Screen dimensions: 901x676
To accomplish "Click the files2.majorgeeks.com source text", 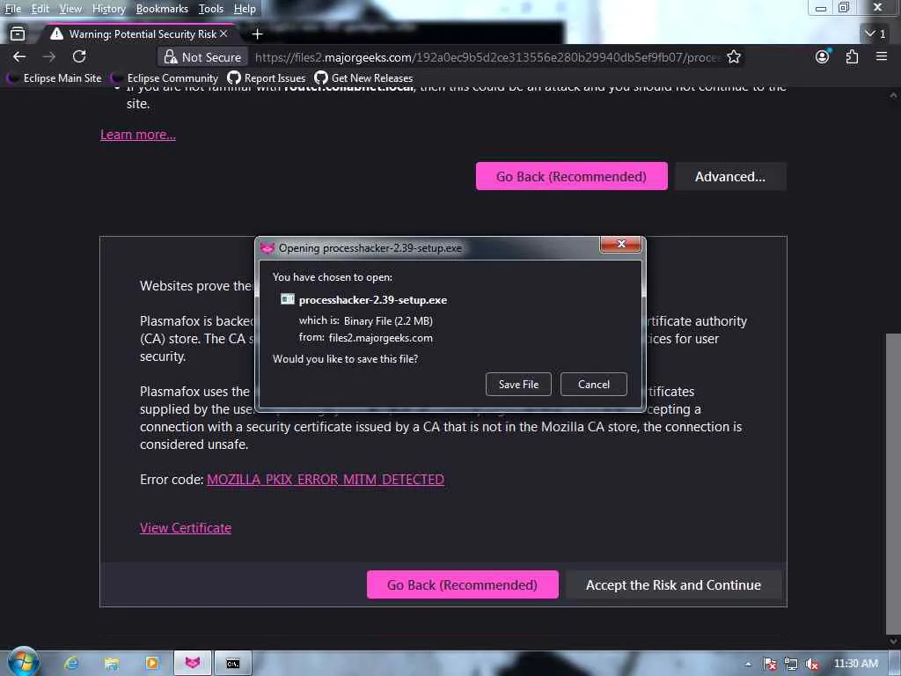I will [380, 338].
